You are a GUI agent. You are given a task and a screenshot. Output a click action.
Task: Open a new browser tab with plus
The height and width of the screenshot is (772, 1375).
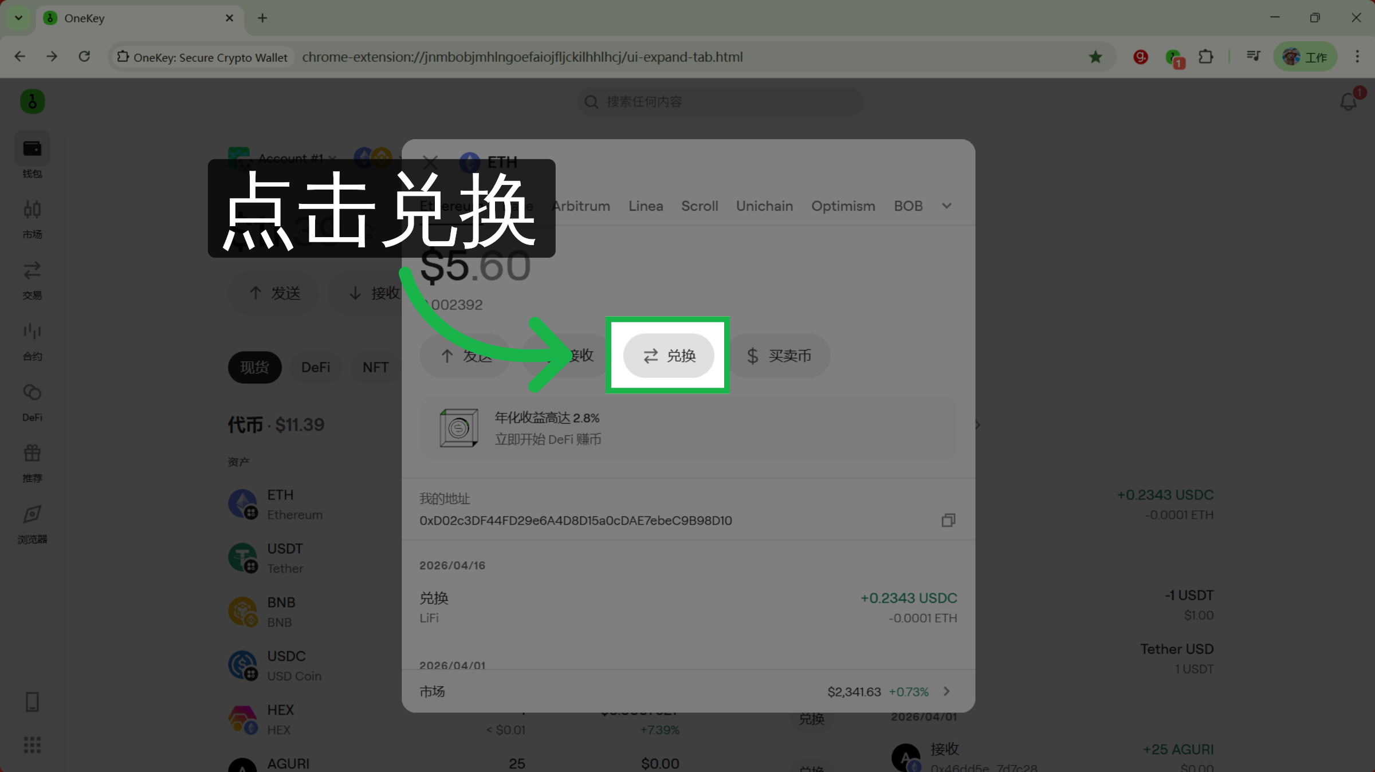(262, 18)
